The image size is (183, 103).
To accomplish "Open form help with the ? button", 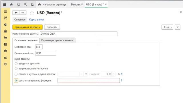I will 177,27.
